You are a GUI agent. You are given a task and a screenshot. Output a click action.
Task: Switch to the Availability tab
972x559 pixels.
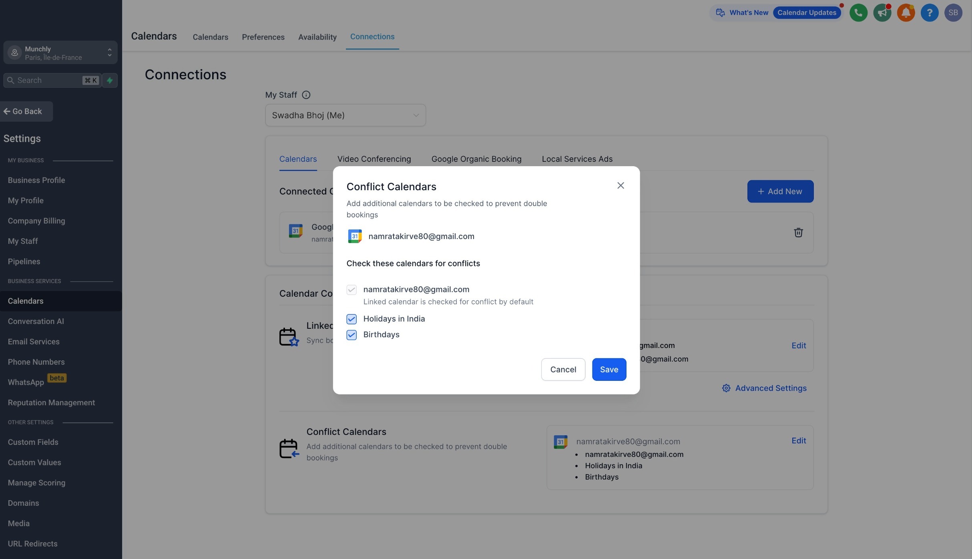(x=317, y=37)
